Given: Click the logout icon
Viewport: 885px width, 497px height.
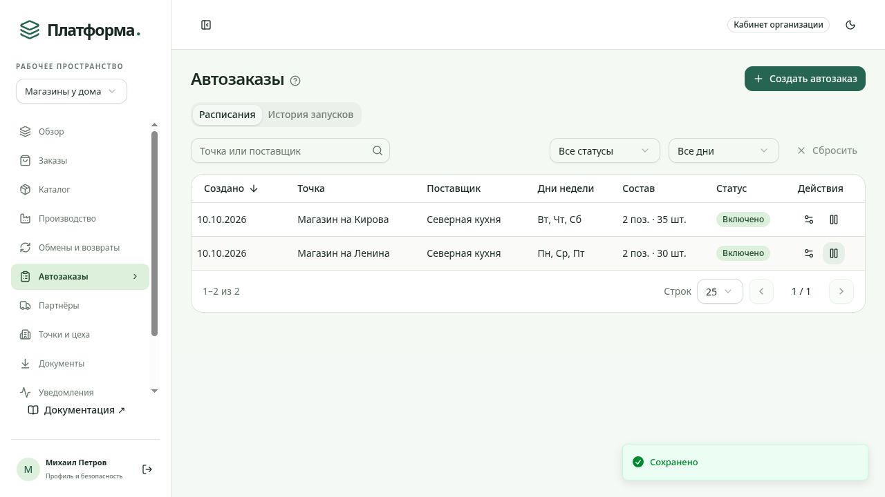Looking at the screenshot, I should 147,469.
